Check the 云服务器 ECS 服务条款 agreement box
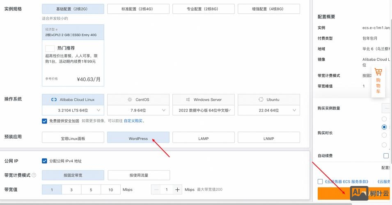 tap(320, 182)
